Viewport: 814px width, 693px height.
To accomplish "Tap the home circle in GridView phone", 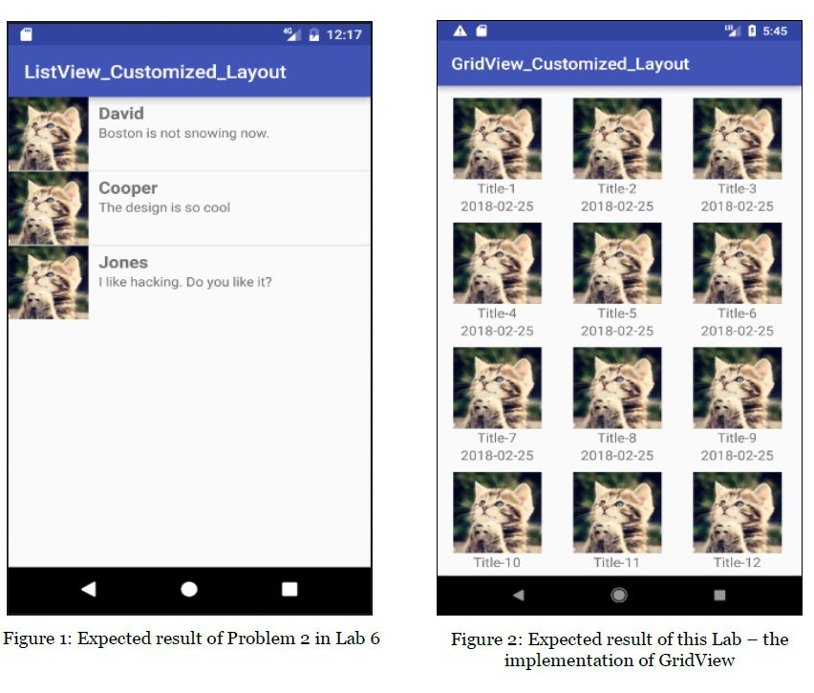I will (x=618, y=595).
